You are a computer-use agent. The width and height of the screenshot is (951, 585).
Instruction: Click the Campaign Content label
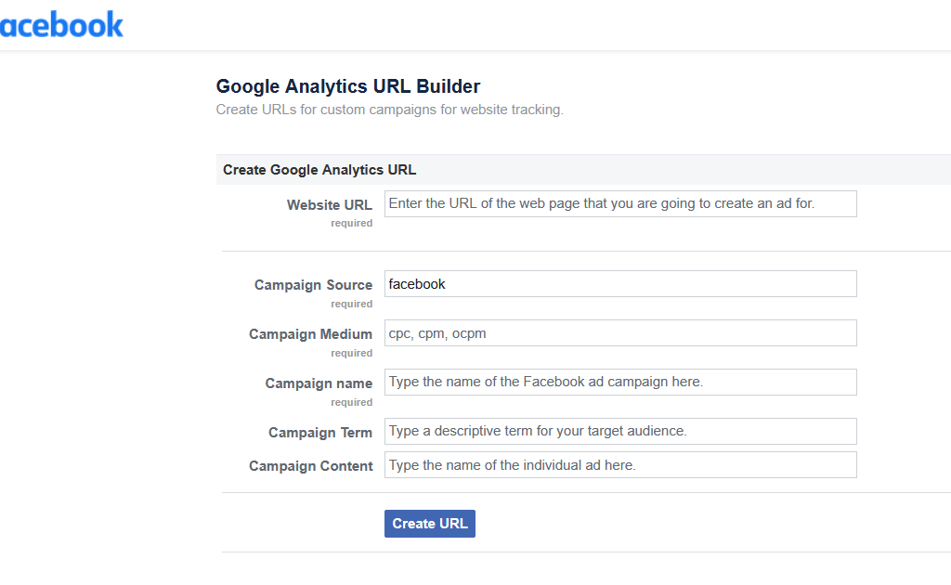click(x=310, y=466)
